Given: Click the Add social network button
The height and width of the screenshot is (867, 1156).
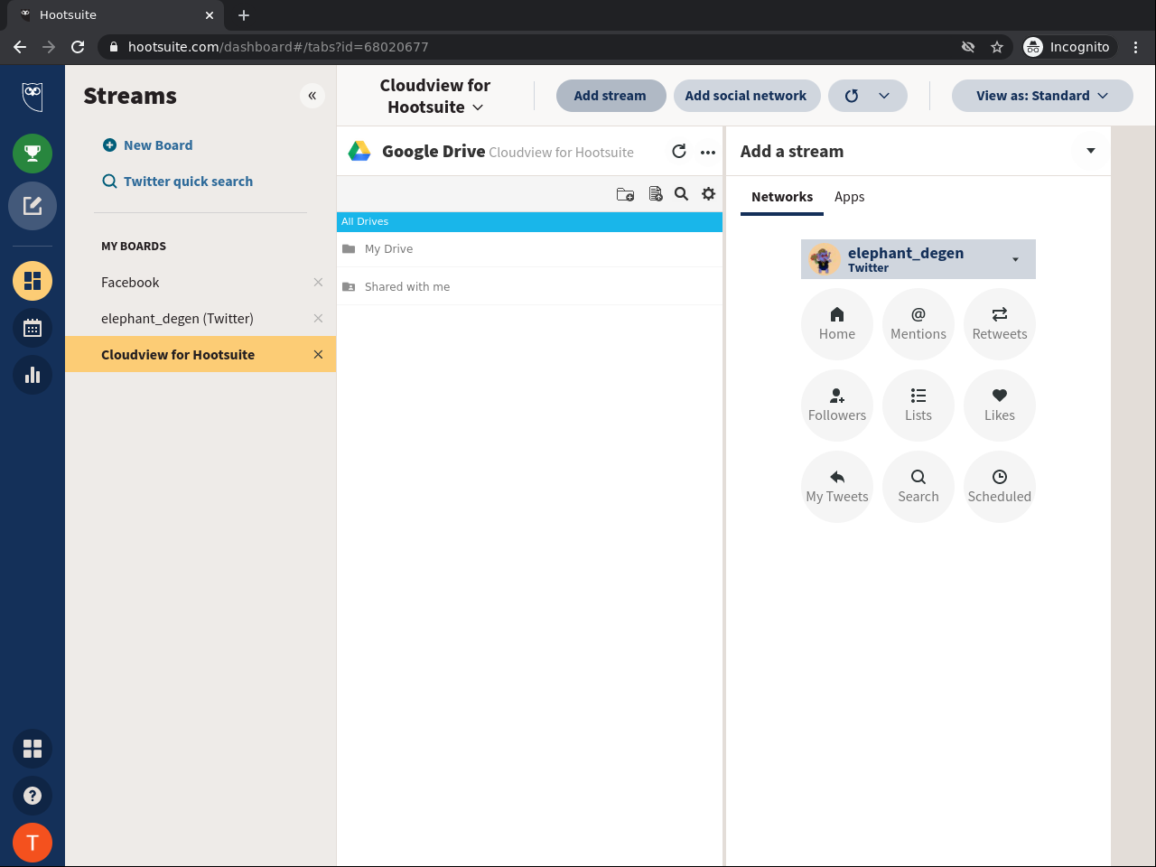Looking at the screenshot, I should click(746, 96).
